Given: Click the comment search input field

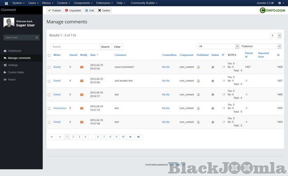Looking at the screenshot, I should click(x=75, y=47).
